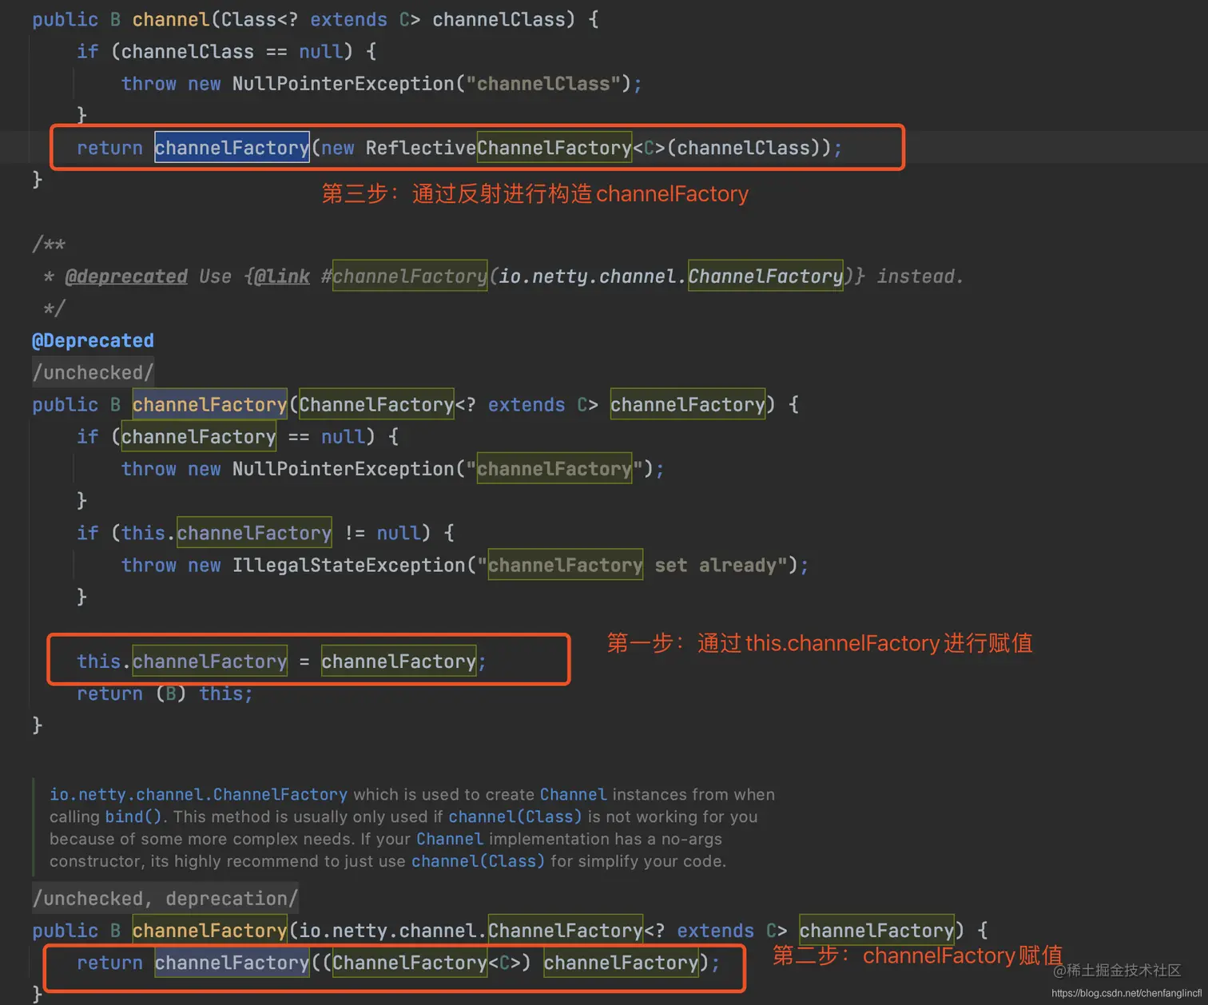The image size is (1208, 1005).
Task: Click channelClass in the 'channelClass == null' condition
Action: (x=188, y=51)
